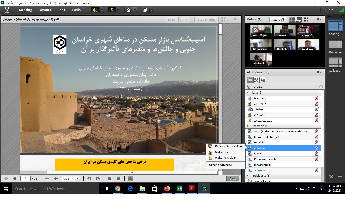Open the Audio menu

76,10
